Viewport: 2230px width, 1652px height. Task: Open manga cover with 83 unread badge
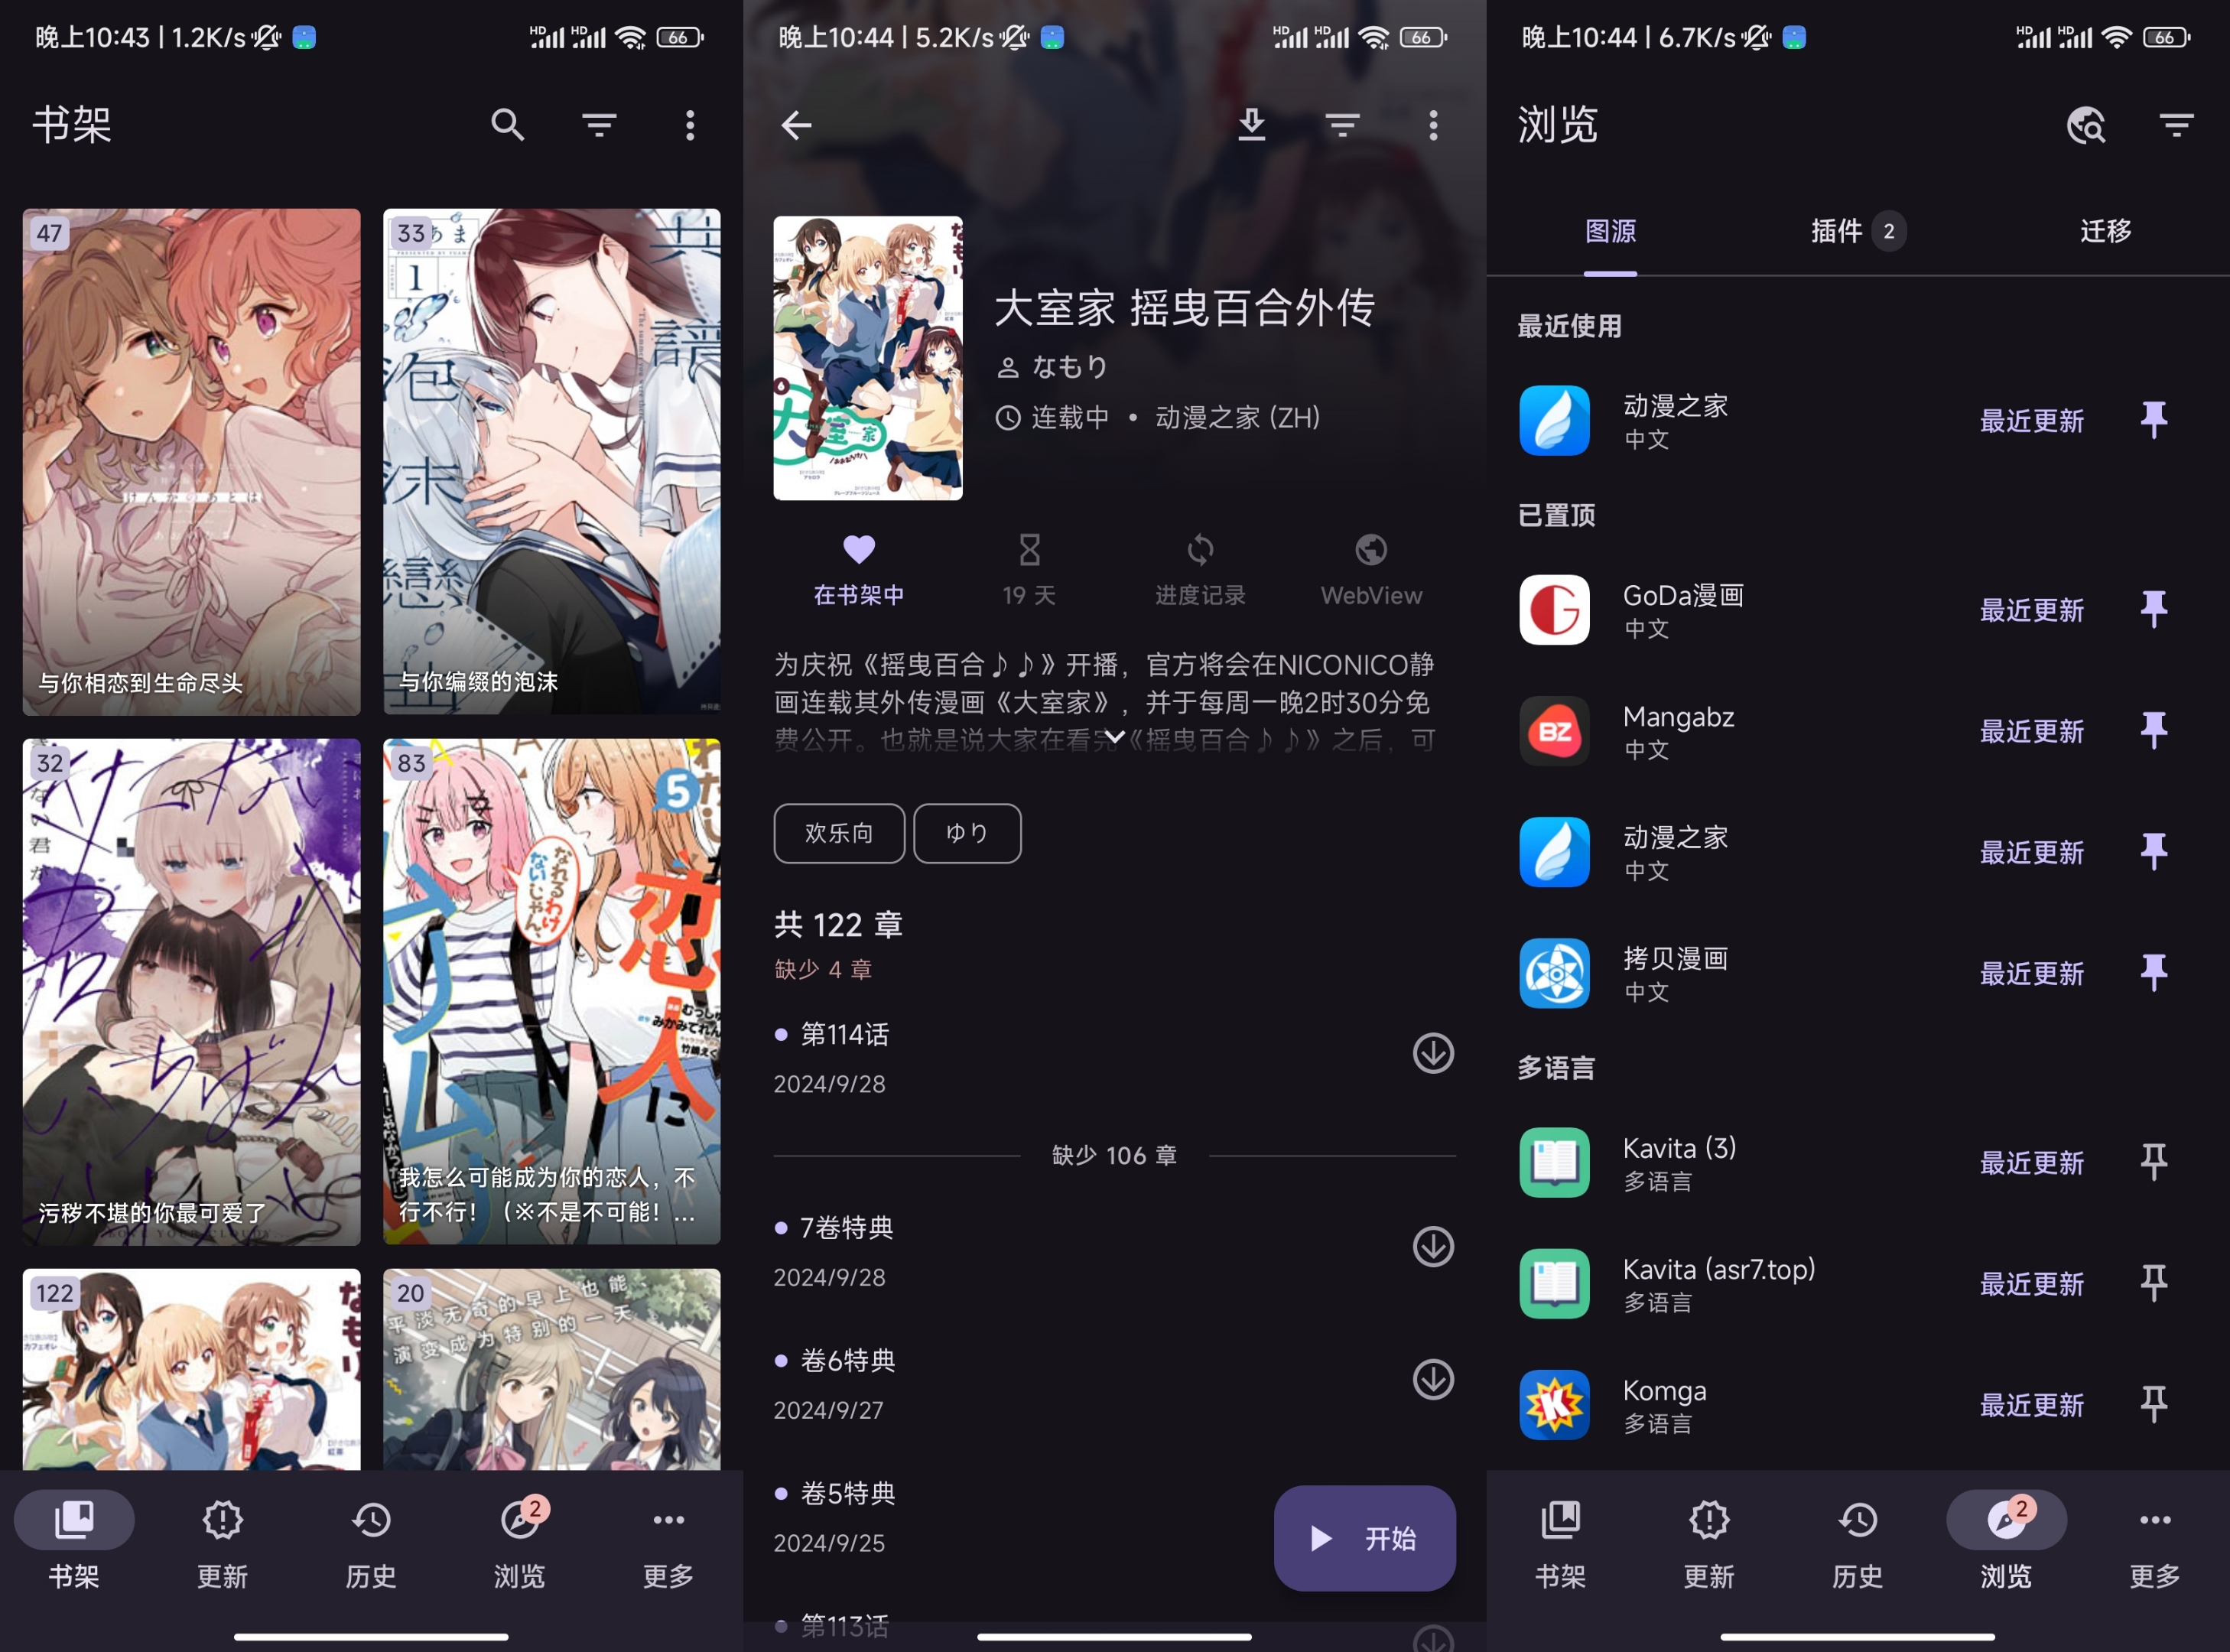coord(551,992)
